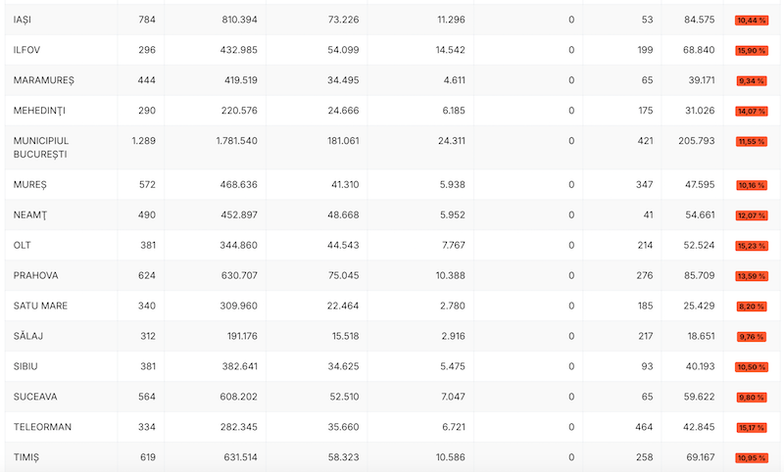This screenshot has height=472, width=784.
Task: Click the MARAMUREȘ county name
Action: tap(43, 80)
